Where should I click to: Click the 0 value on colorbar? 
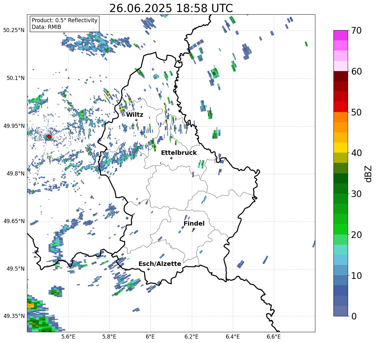coord(354,316)
